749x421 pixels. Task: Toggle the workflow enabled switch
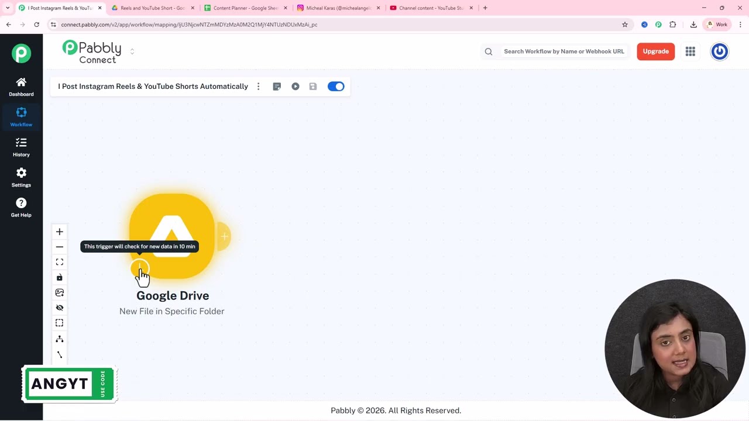pos(336,87)
